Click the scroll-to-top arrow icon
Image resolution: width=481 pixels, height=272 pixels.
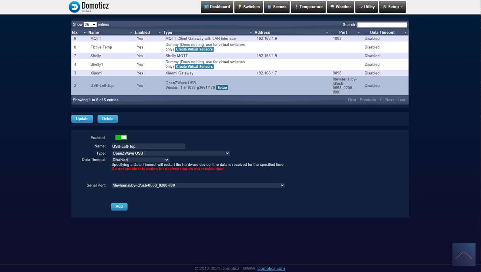click(464, 255)
